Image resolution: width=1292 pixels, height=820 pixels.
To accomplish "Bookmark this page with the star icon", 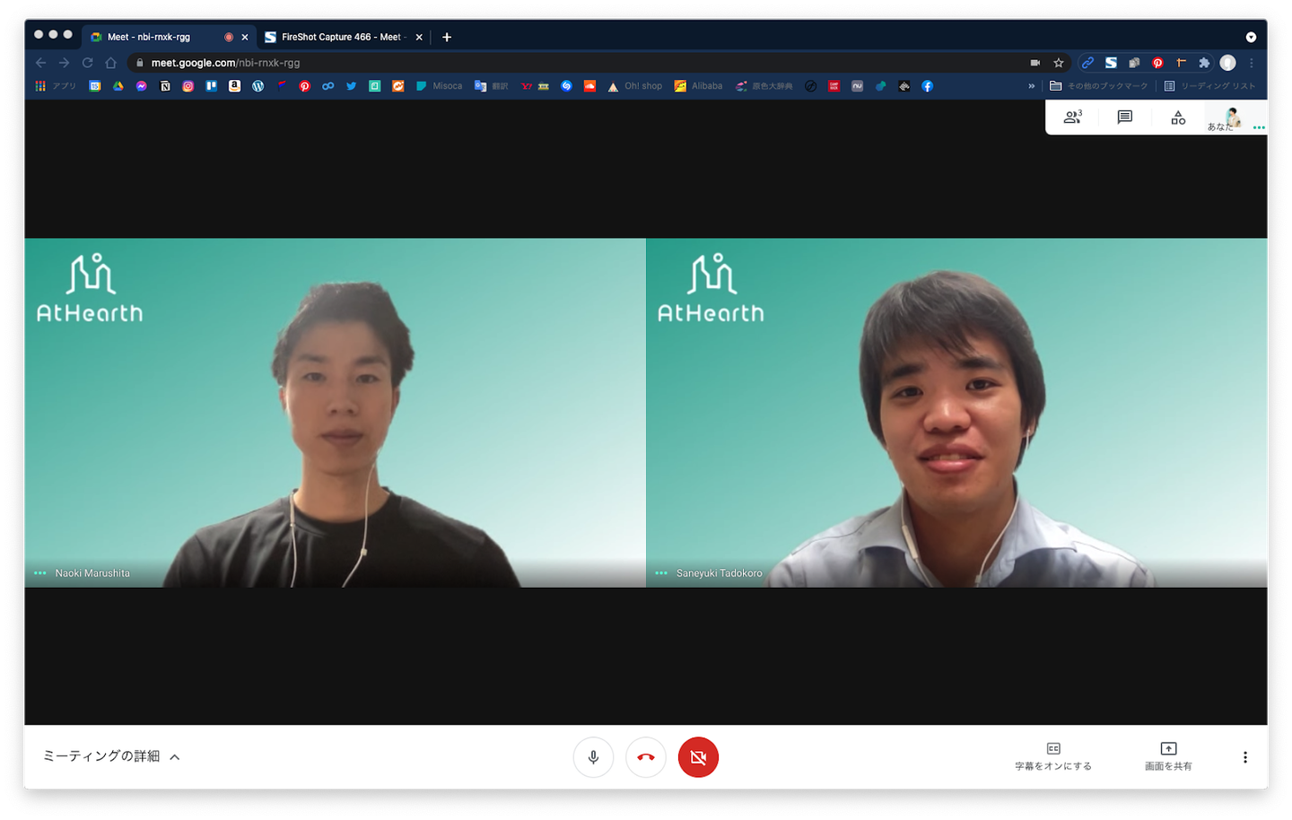I will click(1059, 63).
